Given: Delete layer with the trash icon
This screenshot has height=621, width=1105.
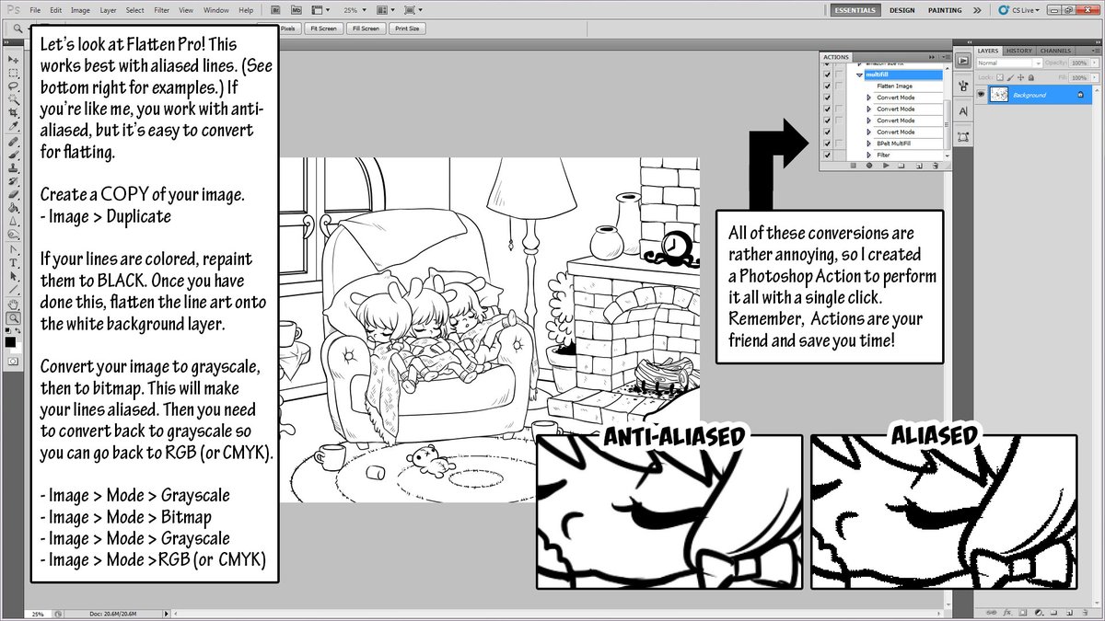Looking at the screenshot, I should click(1085, 613).
